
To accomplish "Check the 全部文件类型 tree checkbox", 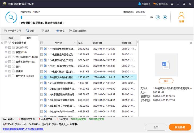I will (6, 43).
